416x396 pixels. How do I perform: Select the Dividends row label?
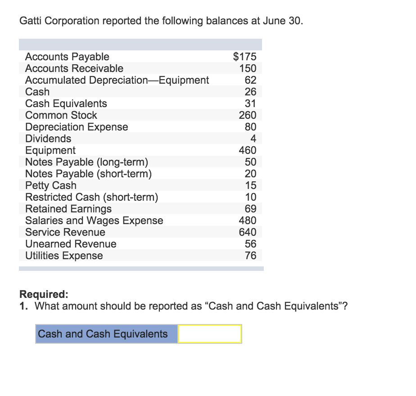48,139
